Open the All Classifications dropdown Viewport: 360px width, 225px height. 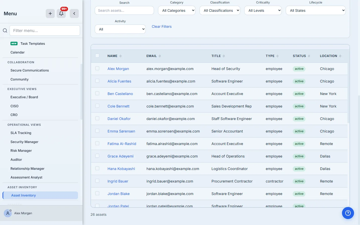tap(220, 10)
